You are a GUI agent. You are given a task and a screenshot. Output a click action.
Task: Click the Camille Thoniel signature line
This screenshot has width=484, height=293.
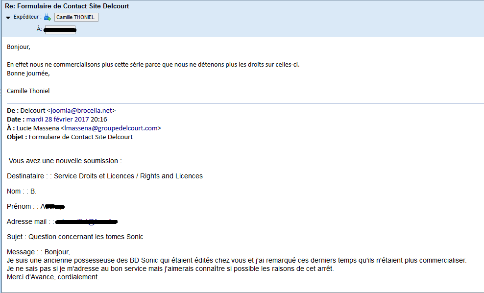coord(28,91)
